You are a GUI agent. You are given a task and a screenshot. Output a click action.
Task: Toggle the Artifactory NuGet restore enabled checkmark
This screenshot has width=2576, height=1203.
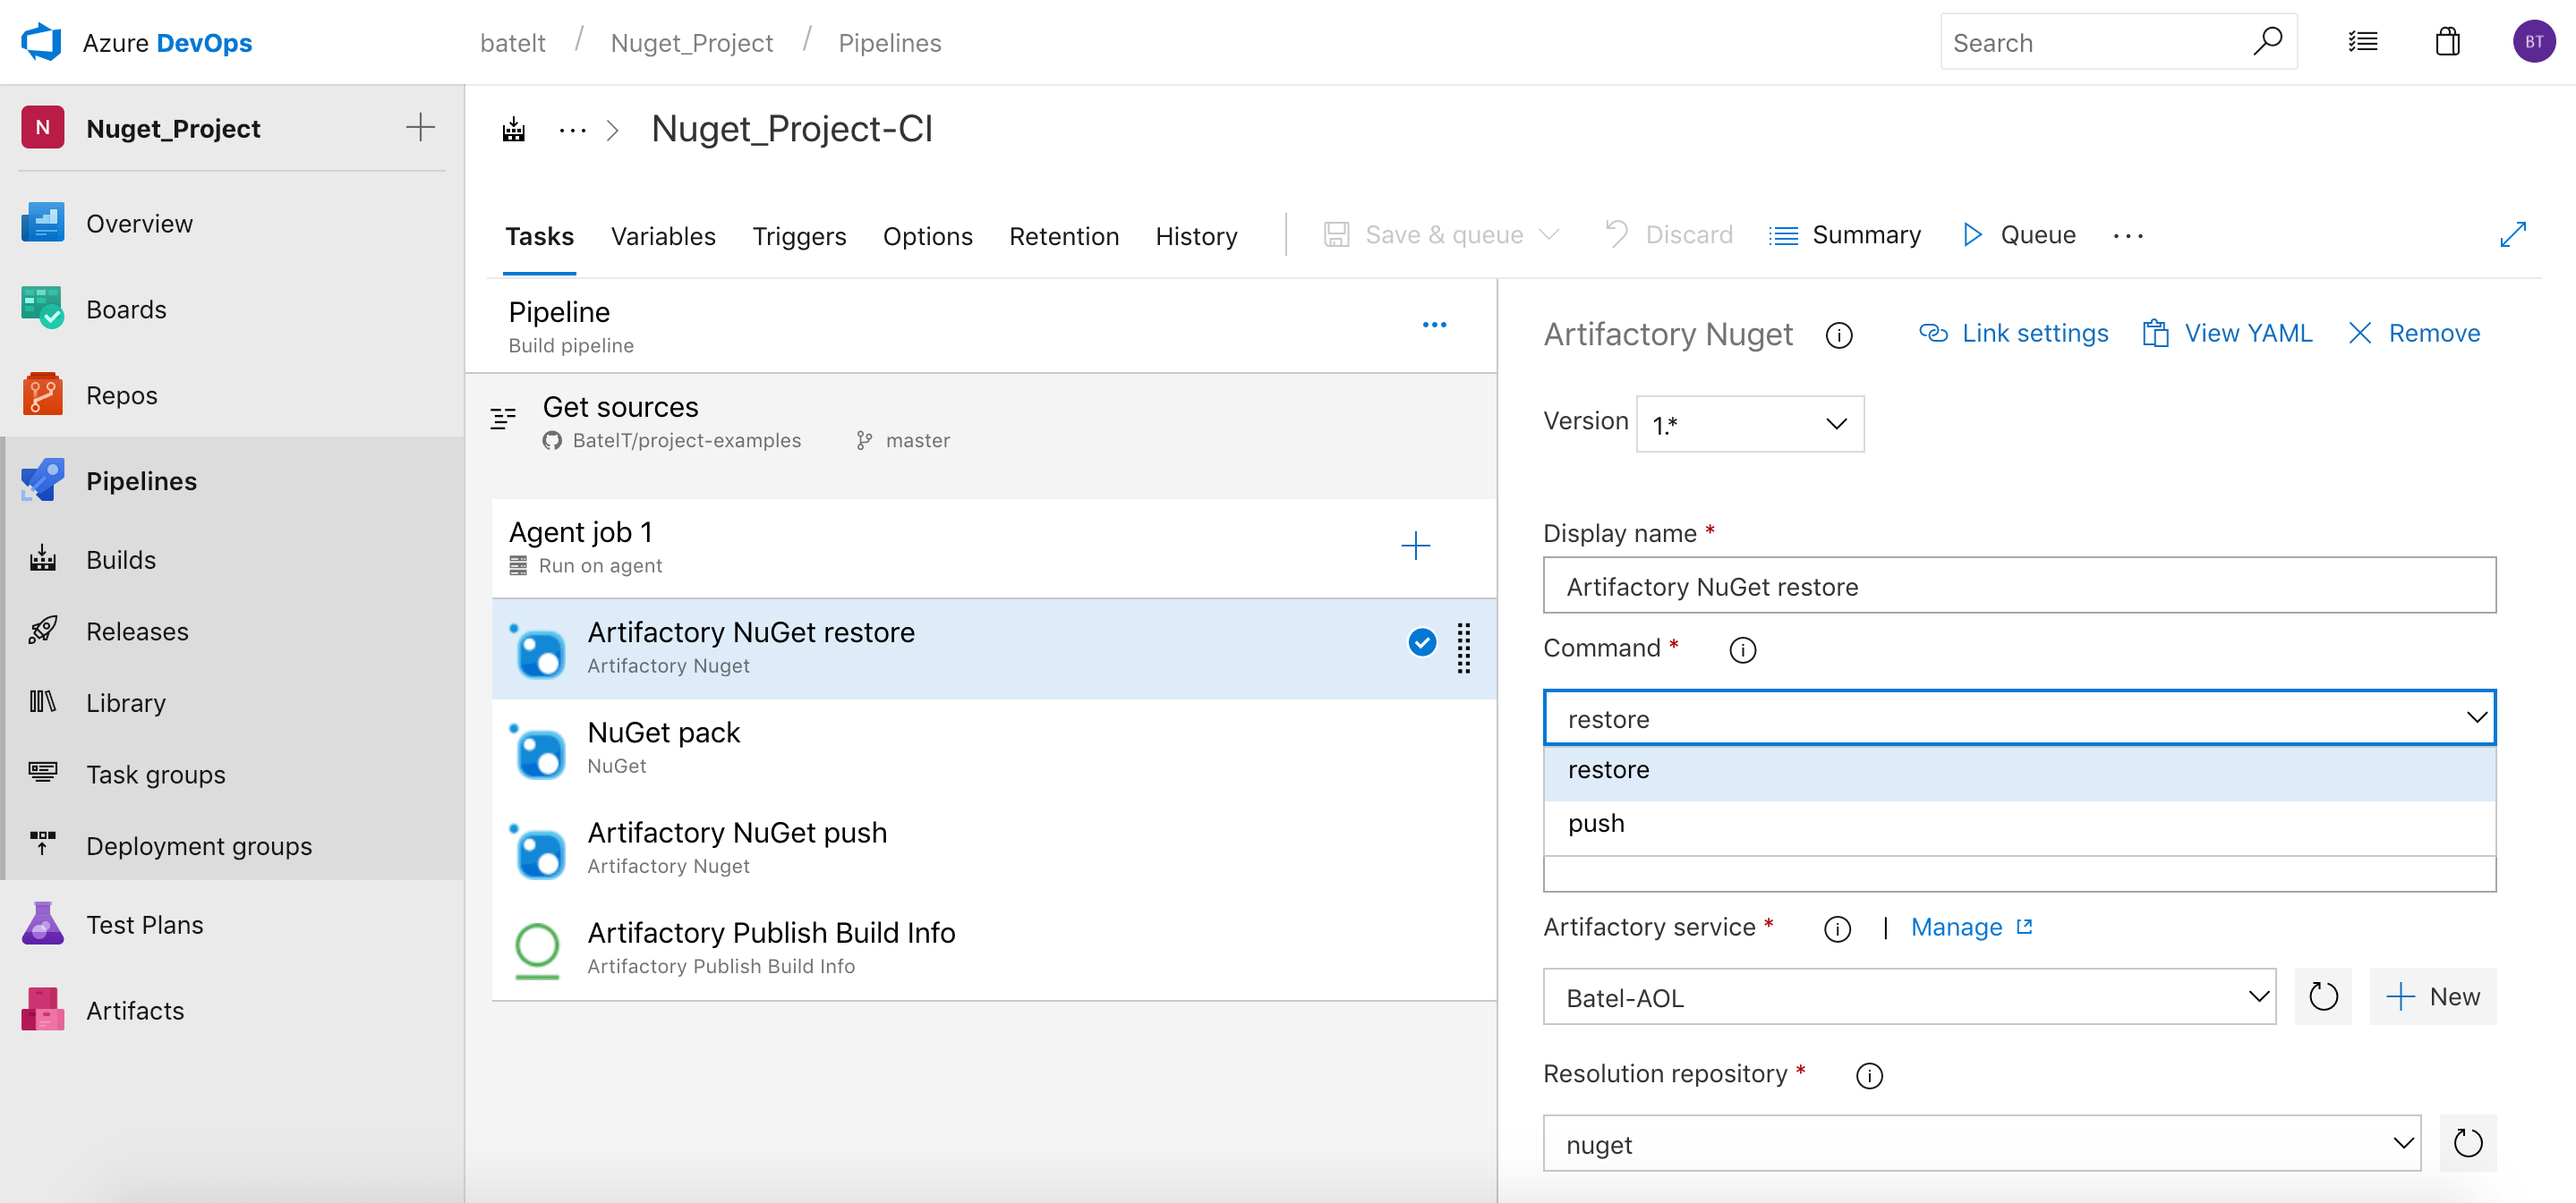pos(1422,642)
